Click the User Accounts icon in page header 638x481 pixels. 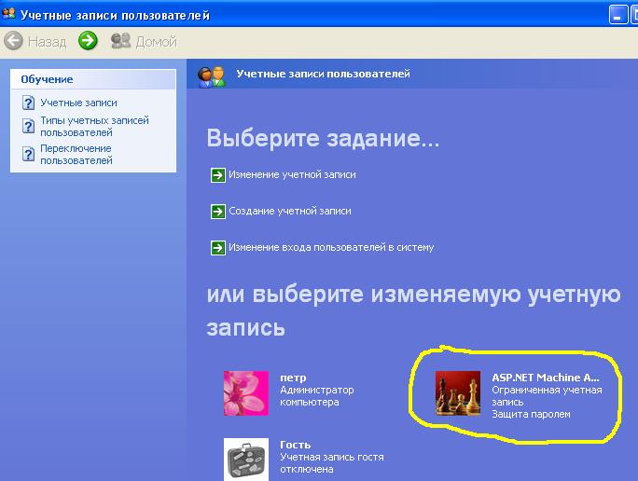211,76
